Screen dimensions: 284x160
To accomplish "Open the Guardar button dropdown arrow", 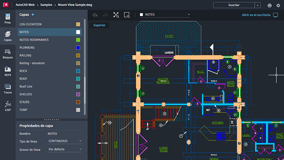I will coord(257,5).
